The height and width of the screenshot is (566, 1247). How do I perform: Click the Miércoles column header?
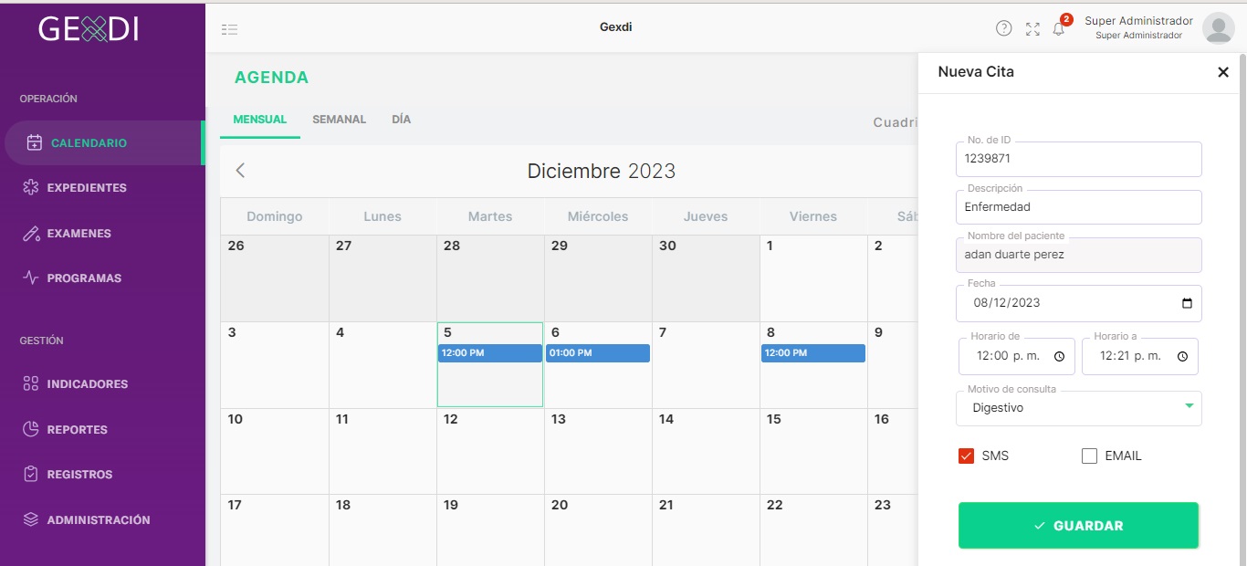pyautogui.click(x=598, y=216)
